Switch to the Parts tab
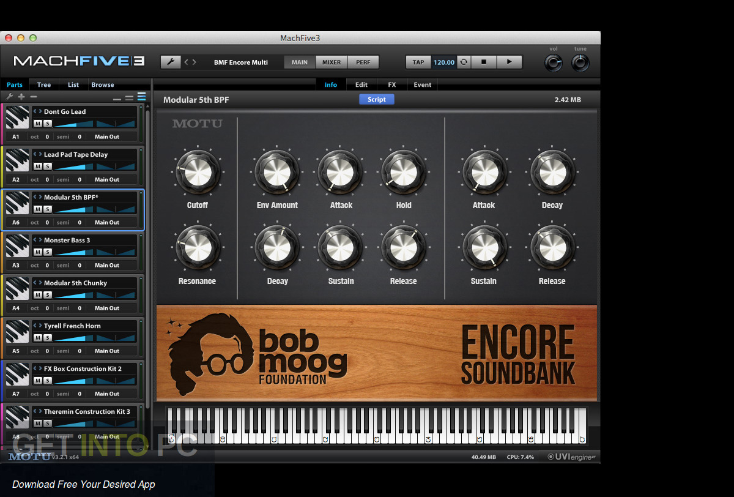This screenshot has height=497, width=734. tap(15, 84)
